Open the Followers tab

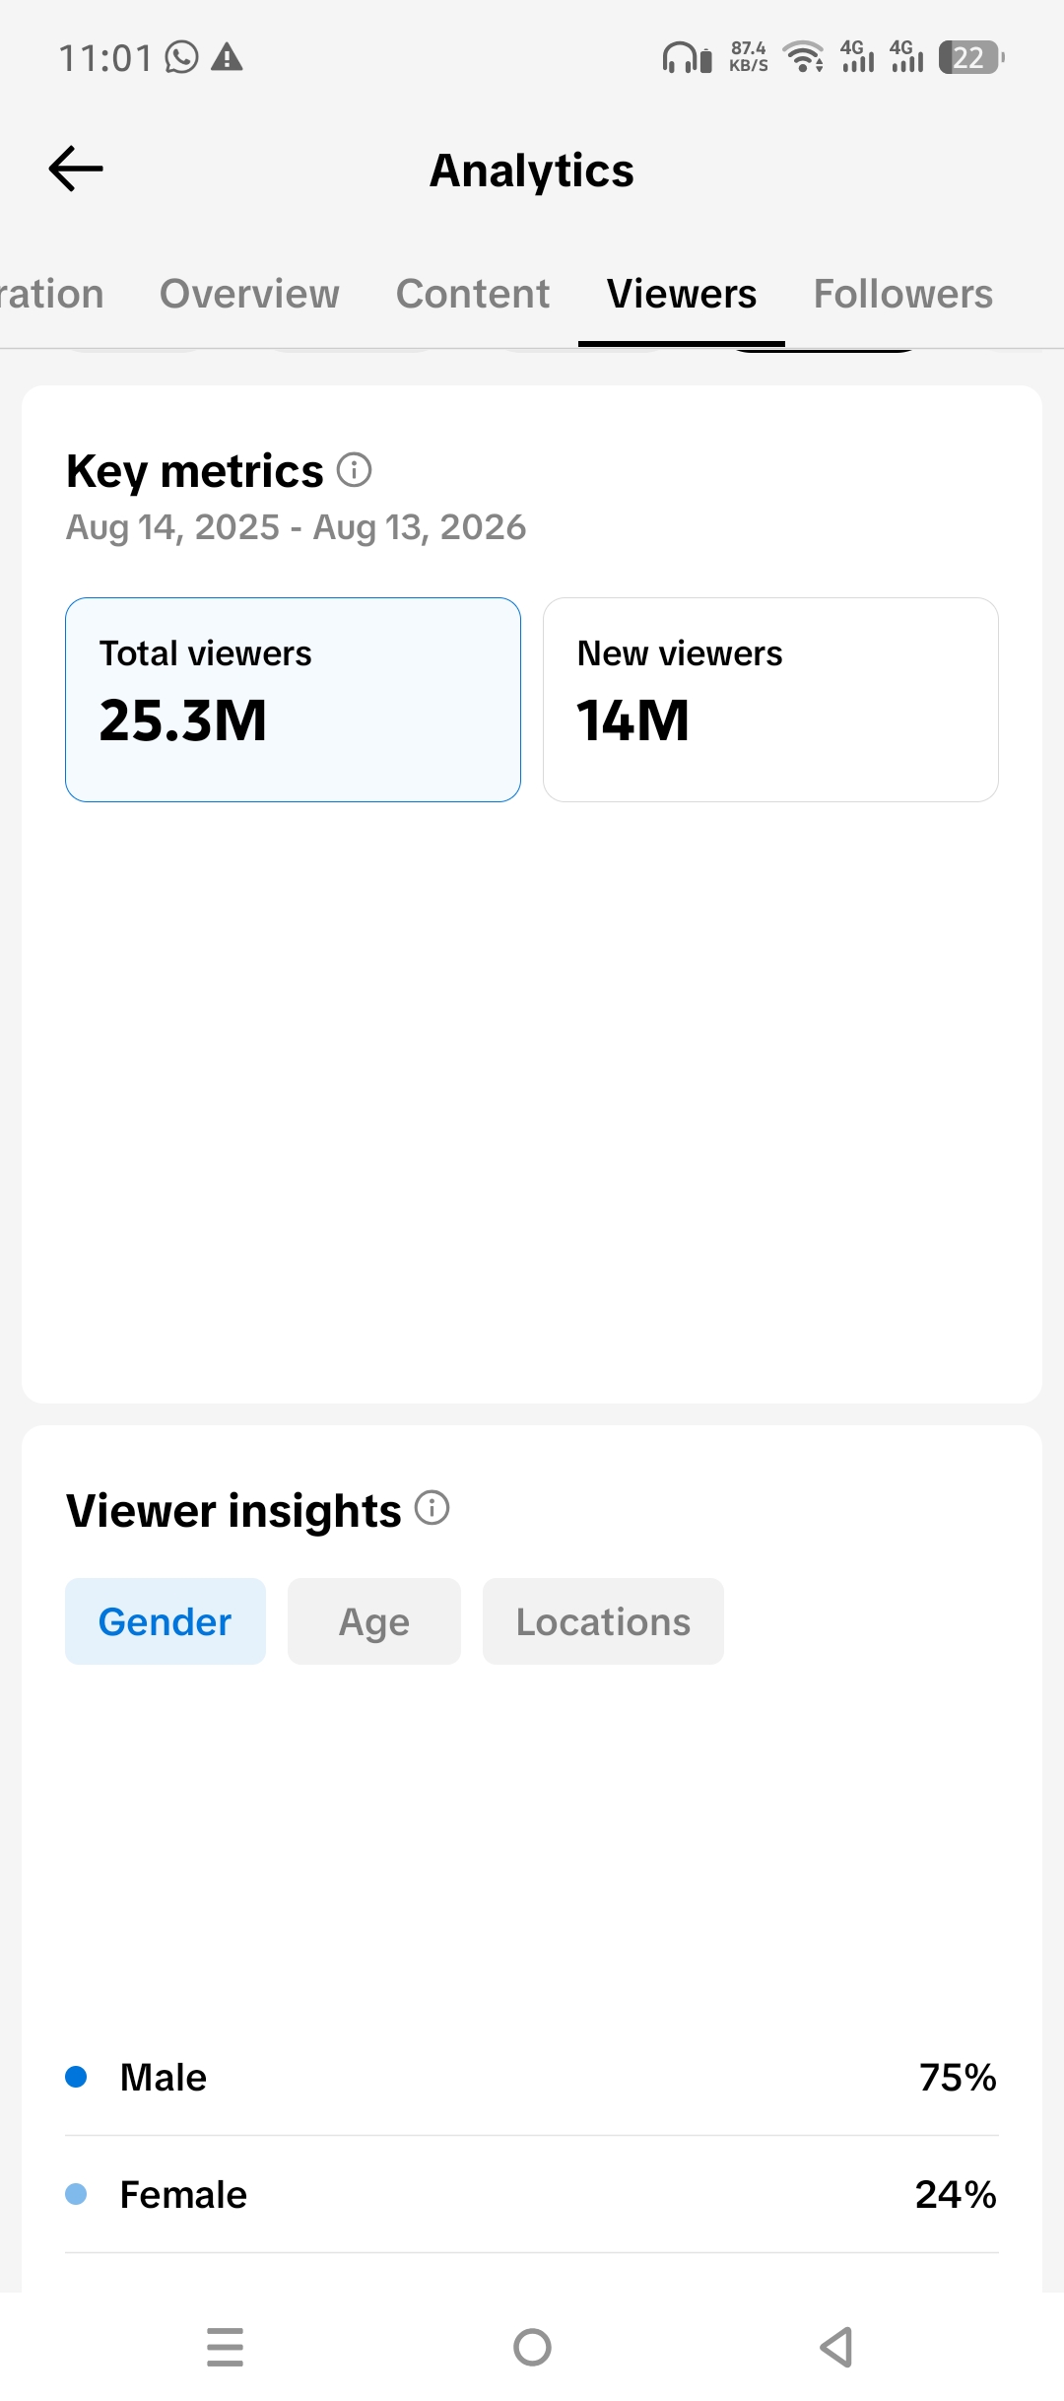(903, 294)
